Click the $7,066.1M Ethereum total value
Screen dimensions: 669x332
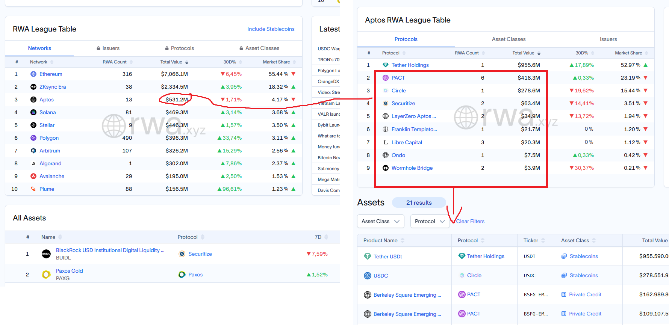pos(174,74)
